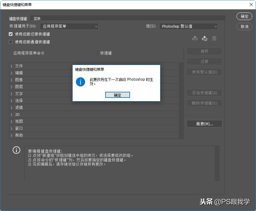Expand the 图层 command category
Screen dimensions: 256x211
(12, 87)
